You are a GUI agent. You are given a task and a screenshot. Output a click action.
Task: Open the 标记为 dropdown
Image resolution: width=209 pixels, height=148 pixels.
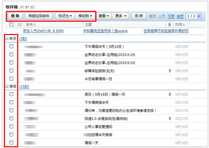click(65, 16)
